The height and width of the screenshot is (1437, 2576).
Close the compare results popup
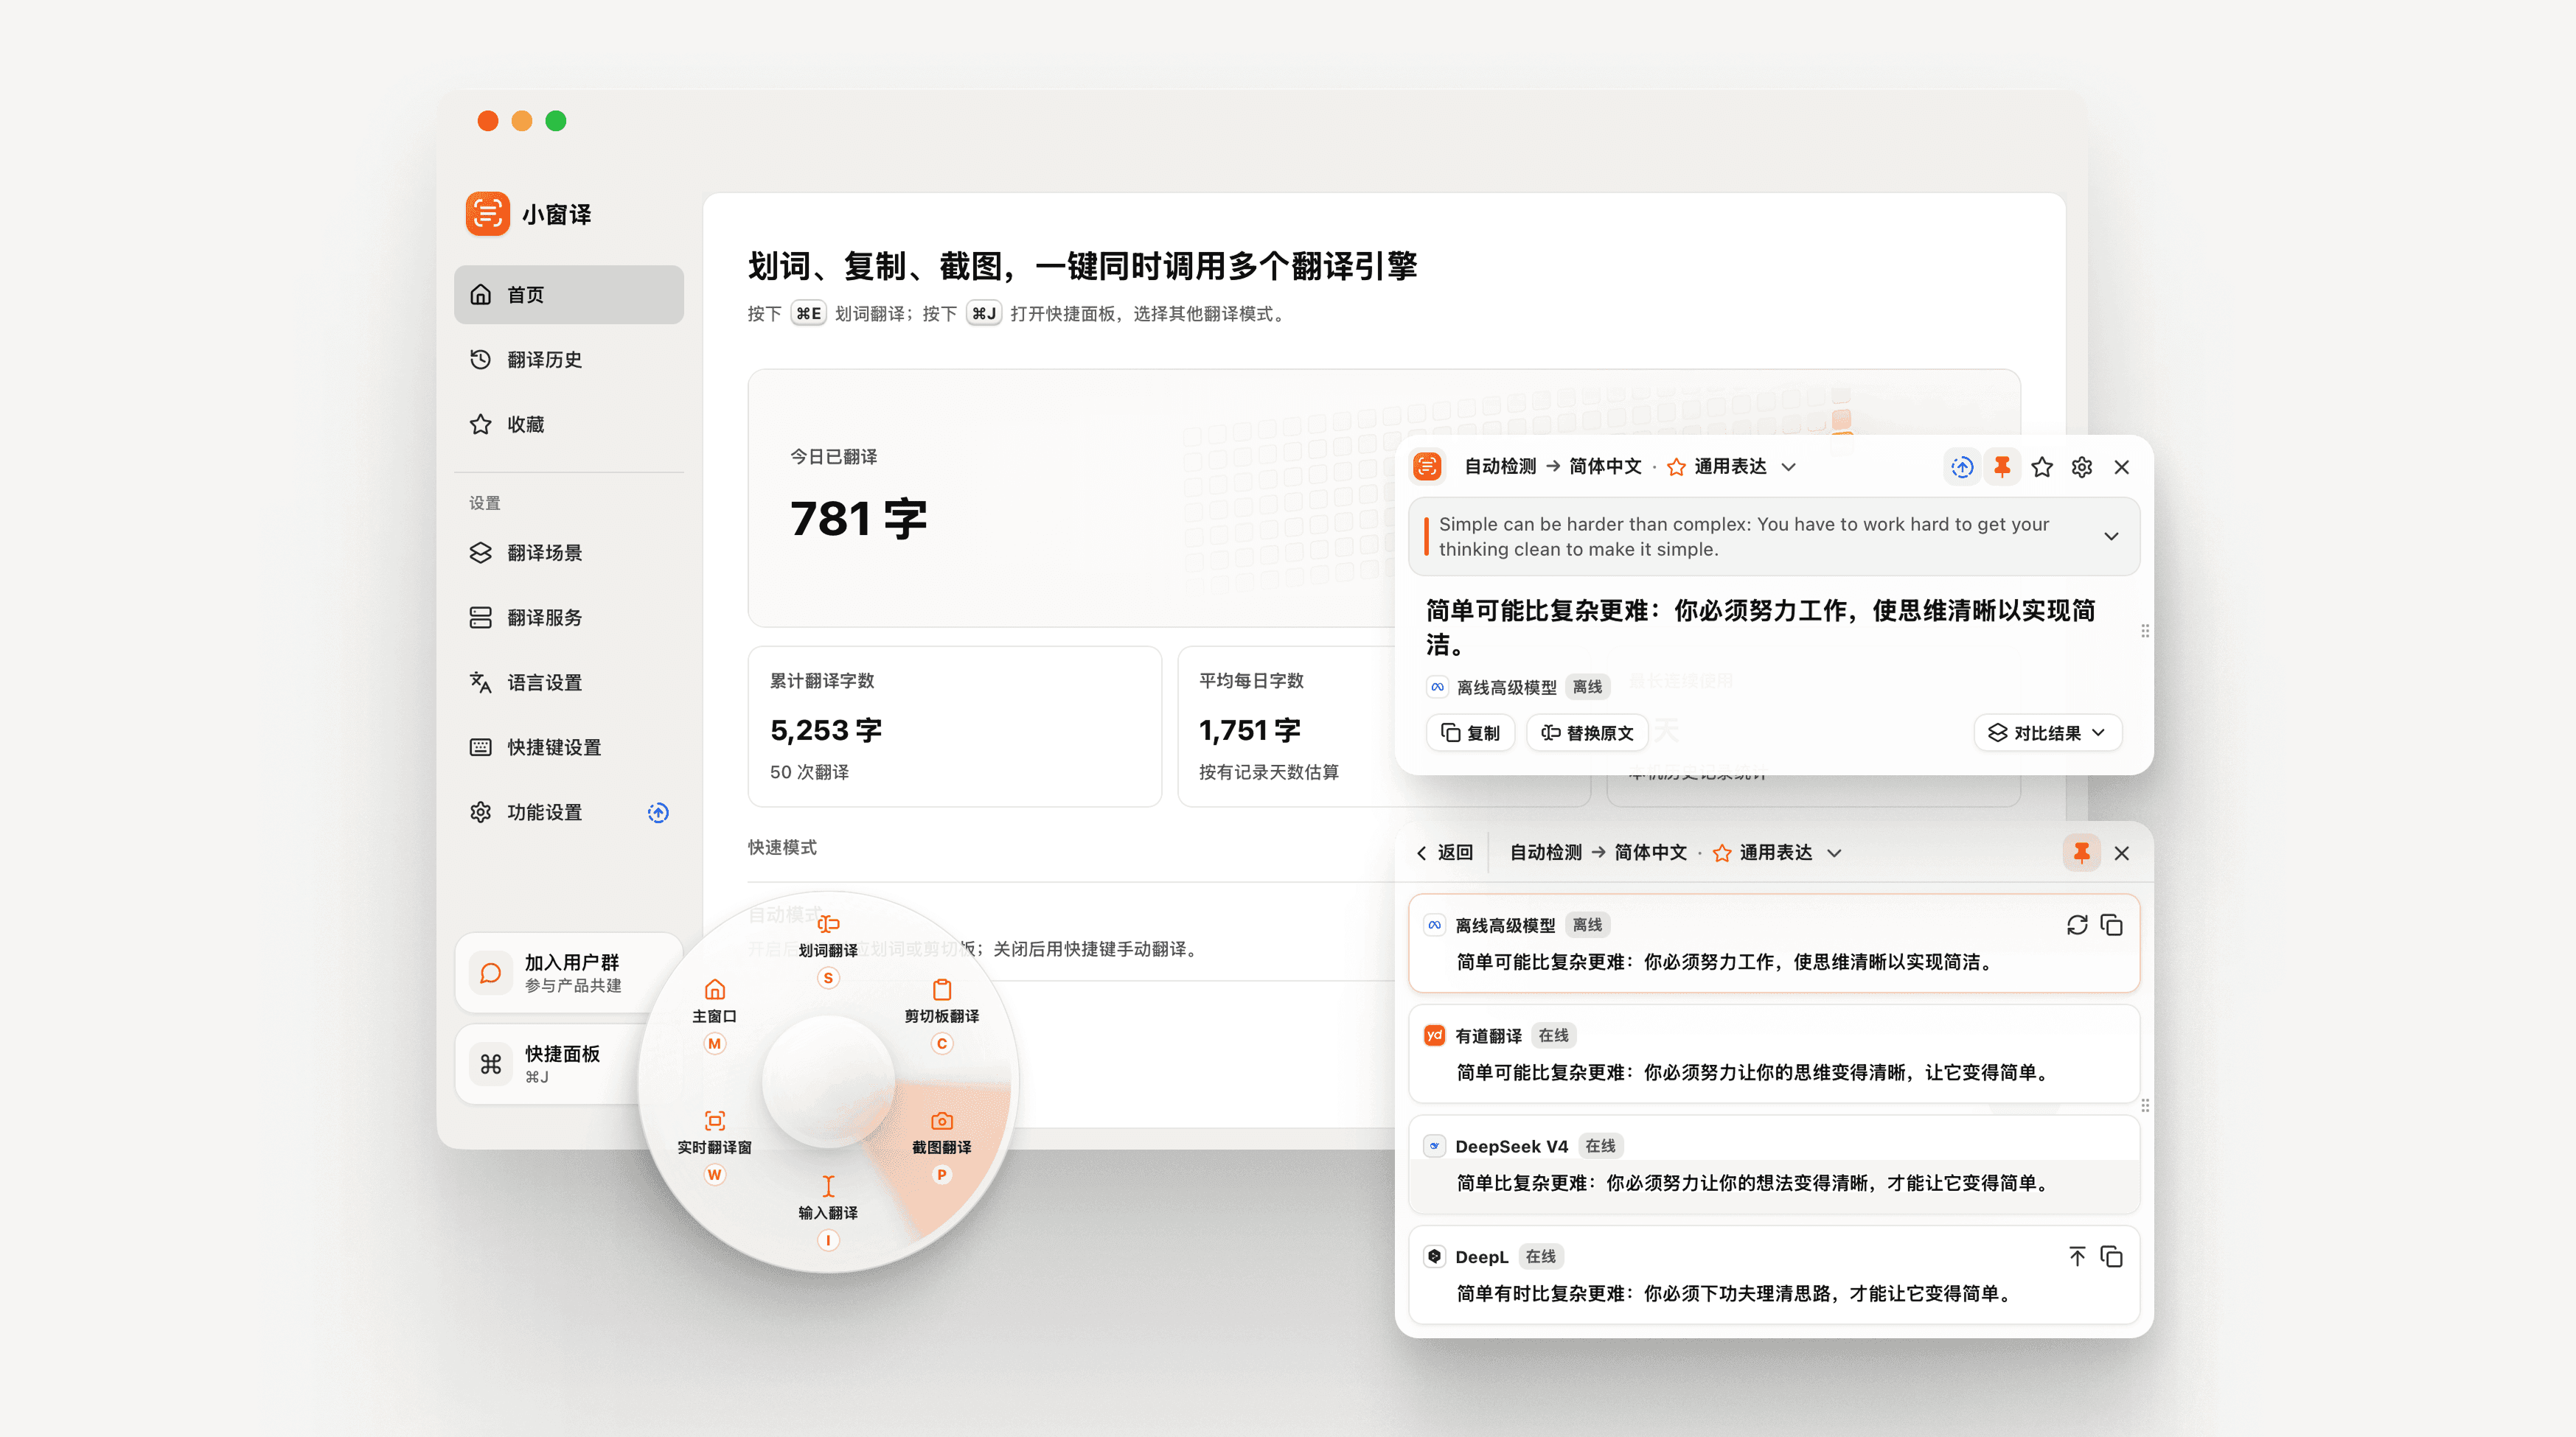[x=2122, y=853]
